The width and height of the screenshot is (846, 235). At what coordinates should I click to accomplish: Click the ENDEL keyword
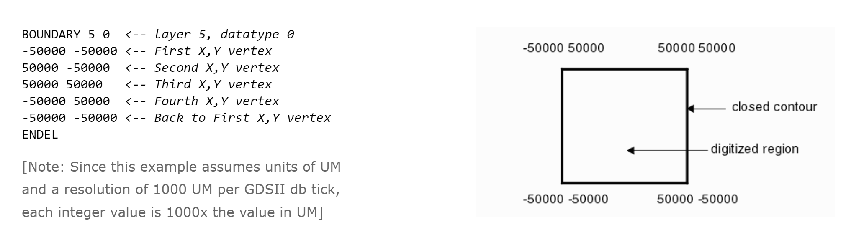click(40, 134)
